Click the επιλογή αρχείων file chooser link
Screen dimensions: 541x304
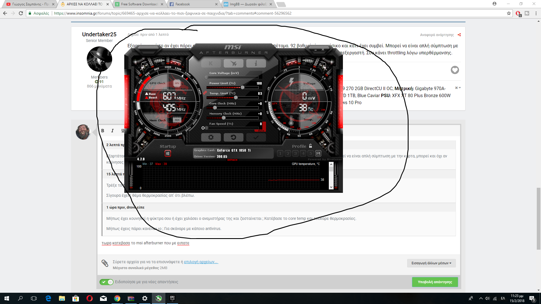[x=201, y=262]
